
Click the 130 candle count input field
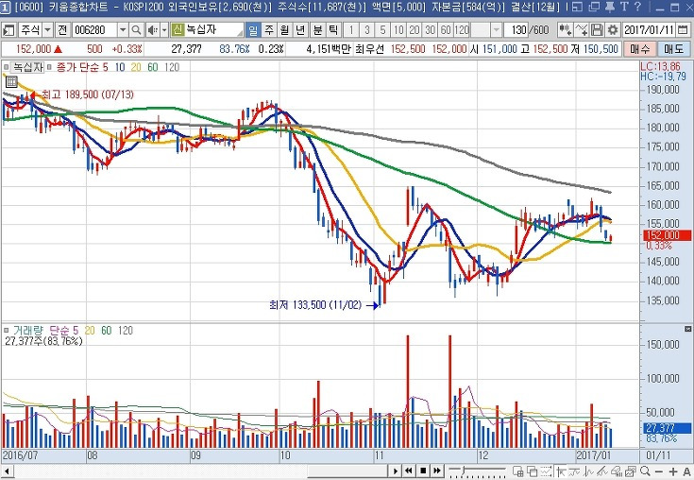[517, 30]
